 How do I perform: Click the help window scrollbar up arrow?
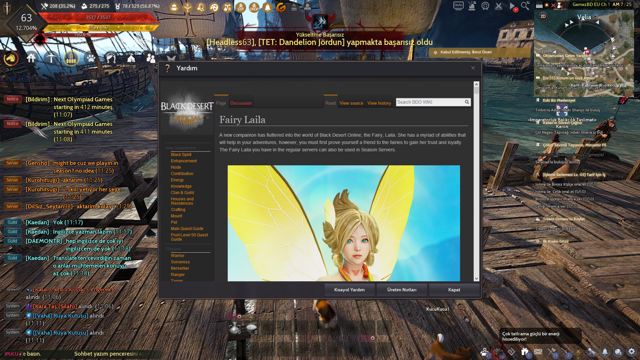tap(476, 84)
